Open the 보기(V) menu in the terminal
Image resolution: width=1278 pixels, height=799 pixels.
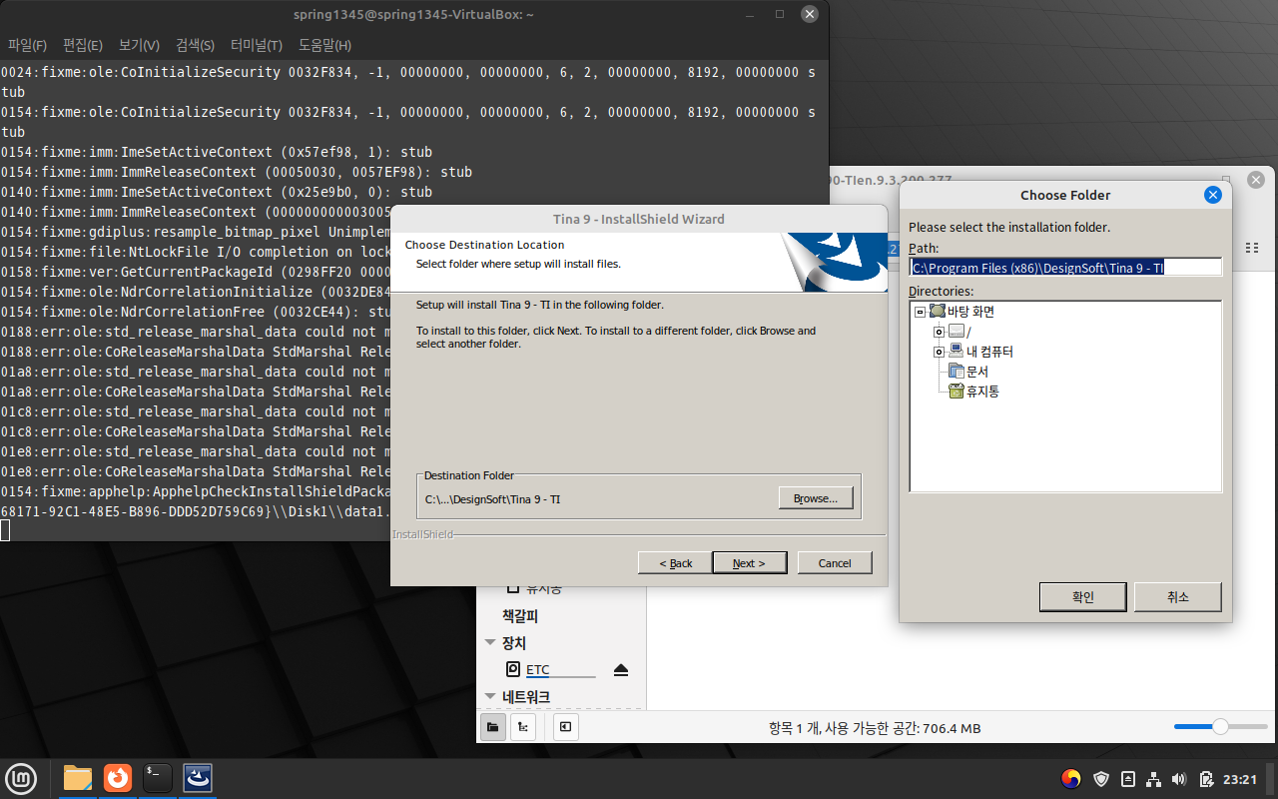click(x=139, y=45)
